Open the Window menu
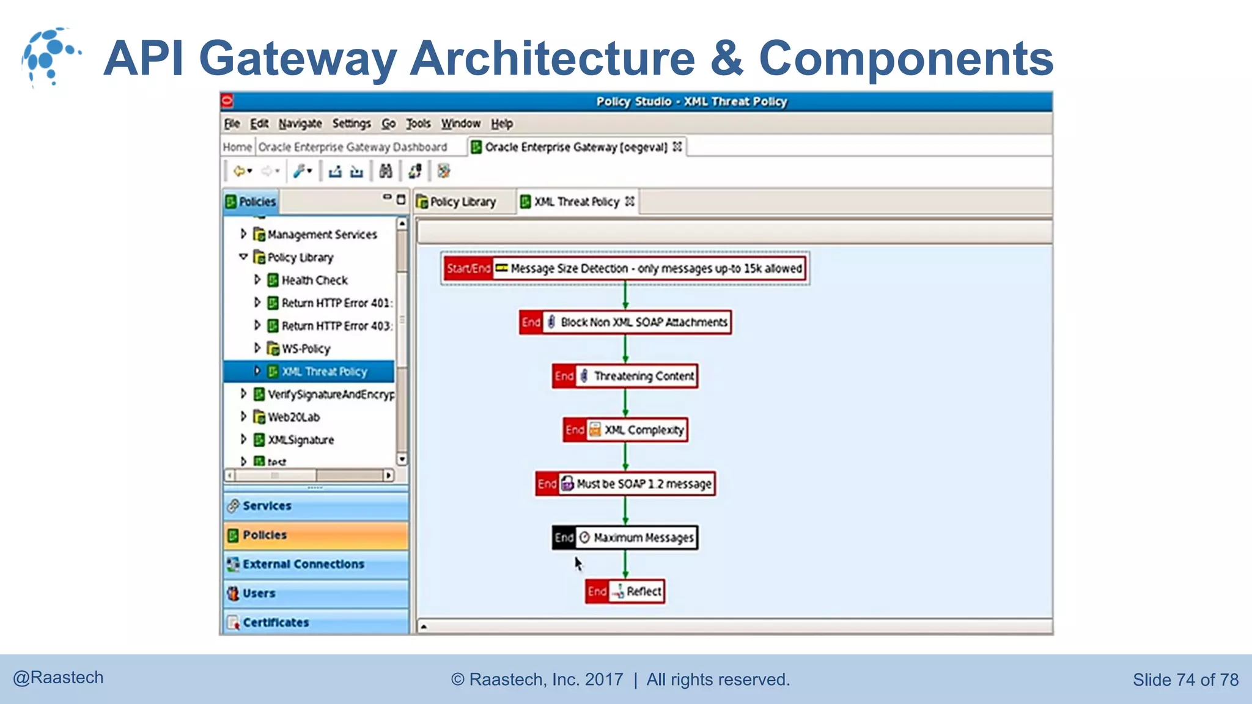Image resolution: width=1252 pixels, height=704 pixels. 461,123
